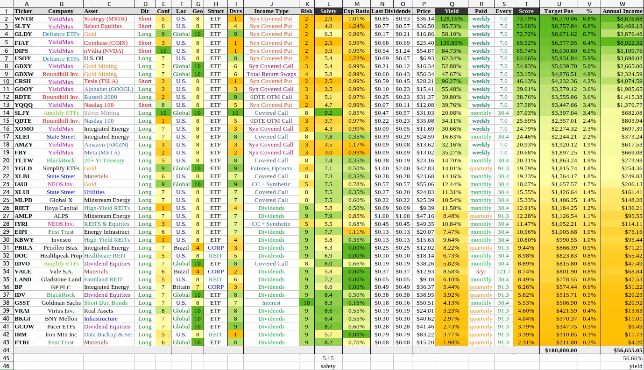Click the "73.79%" score cell
644x370 pixels.
(x=526, y=19)
